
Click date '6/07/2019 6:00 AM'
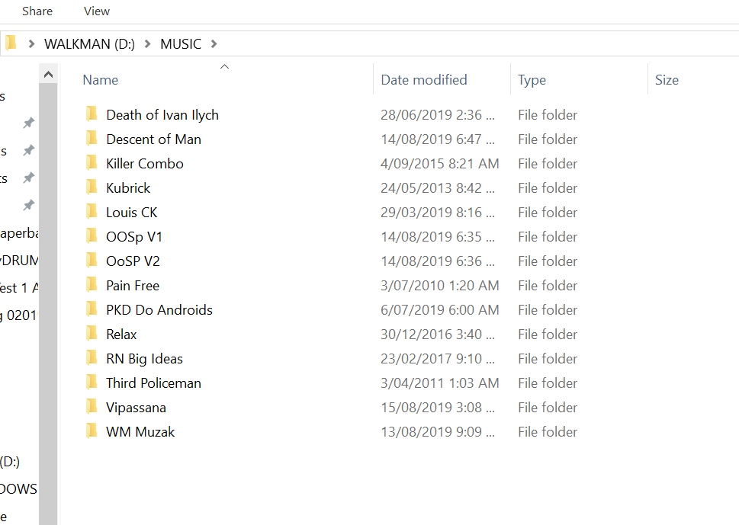pyautogui.click(x=440, y=310)
